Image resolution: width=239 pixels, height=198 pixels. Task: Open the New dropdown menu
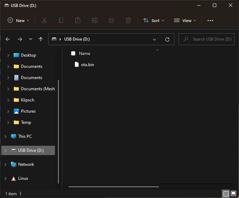pos(18,20)
